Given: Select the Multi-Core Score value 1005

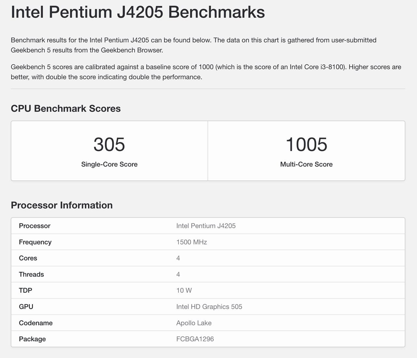Looking at the screenshot, I should (306, 145).
